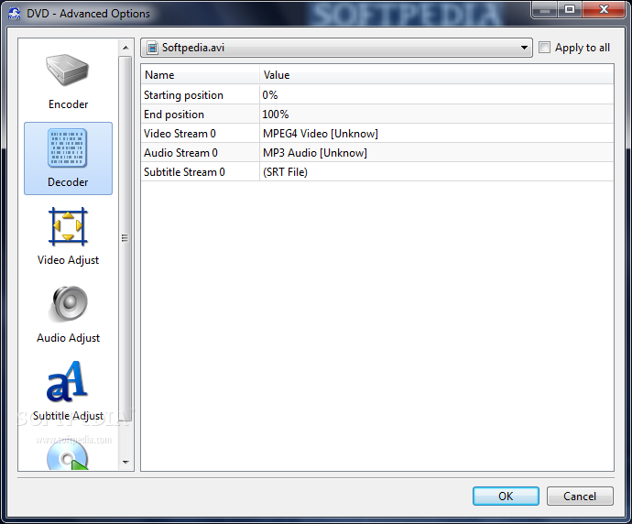
Task: Select the Audio Stream 0 row
Action: click(x=377, y=153)
